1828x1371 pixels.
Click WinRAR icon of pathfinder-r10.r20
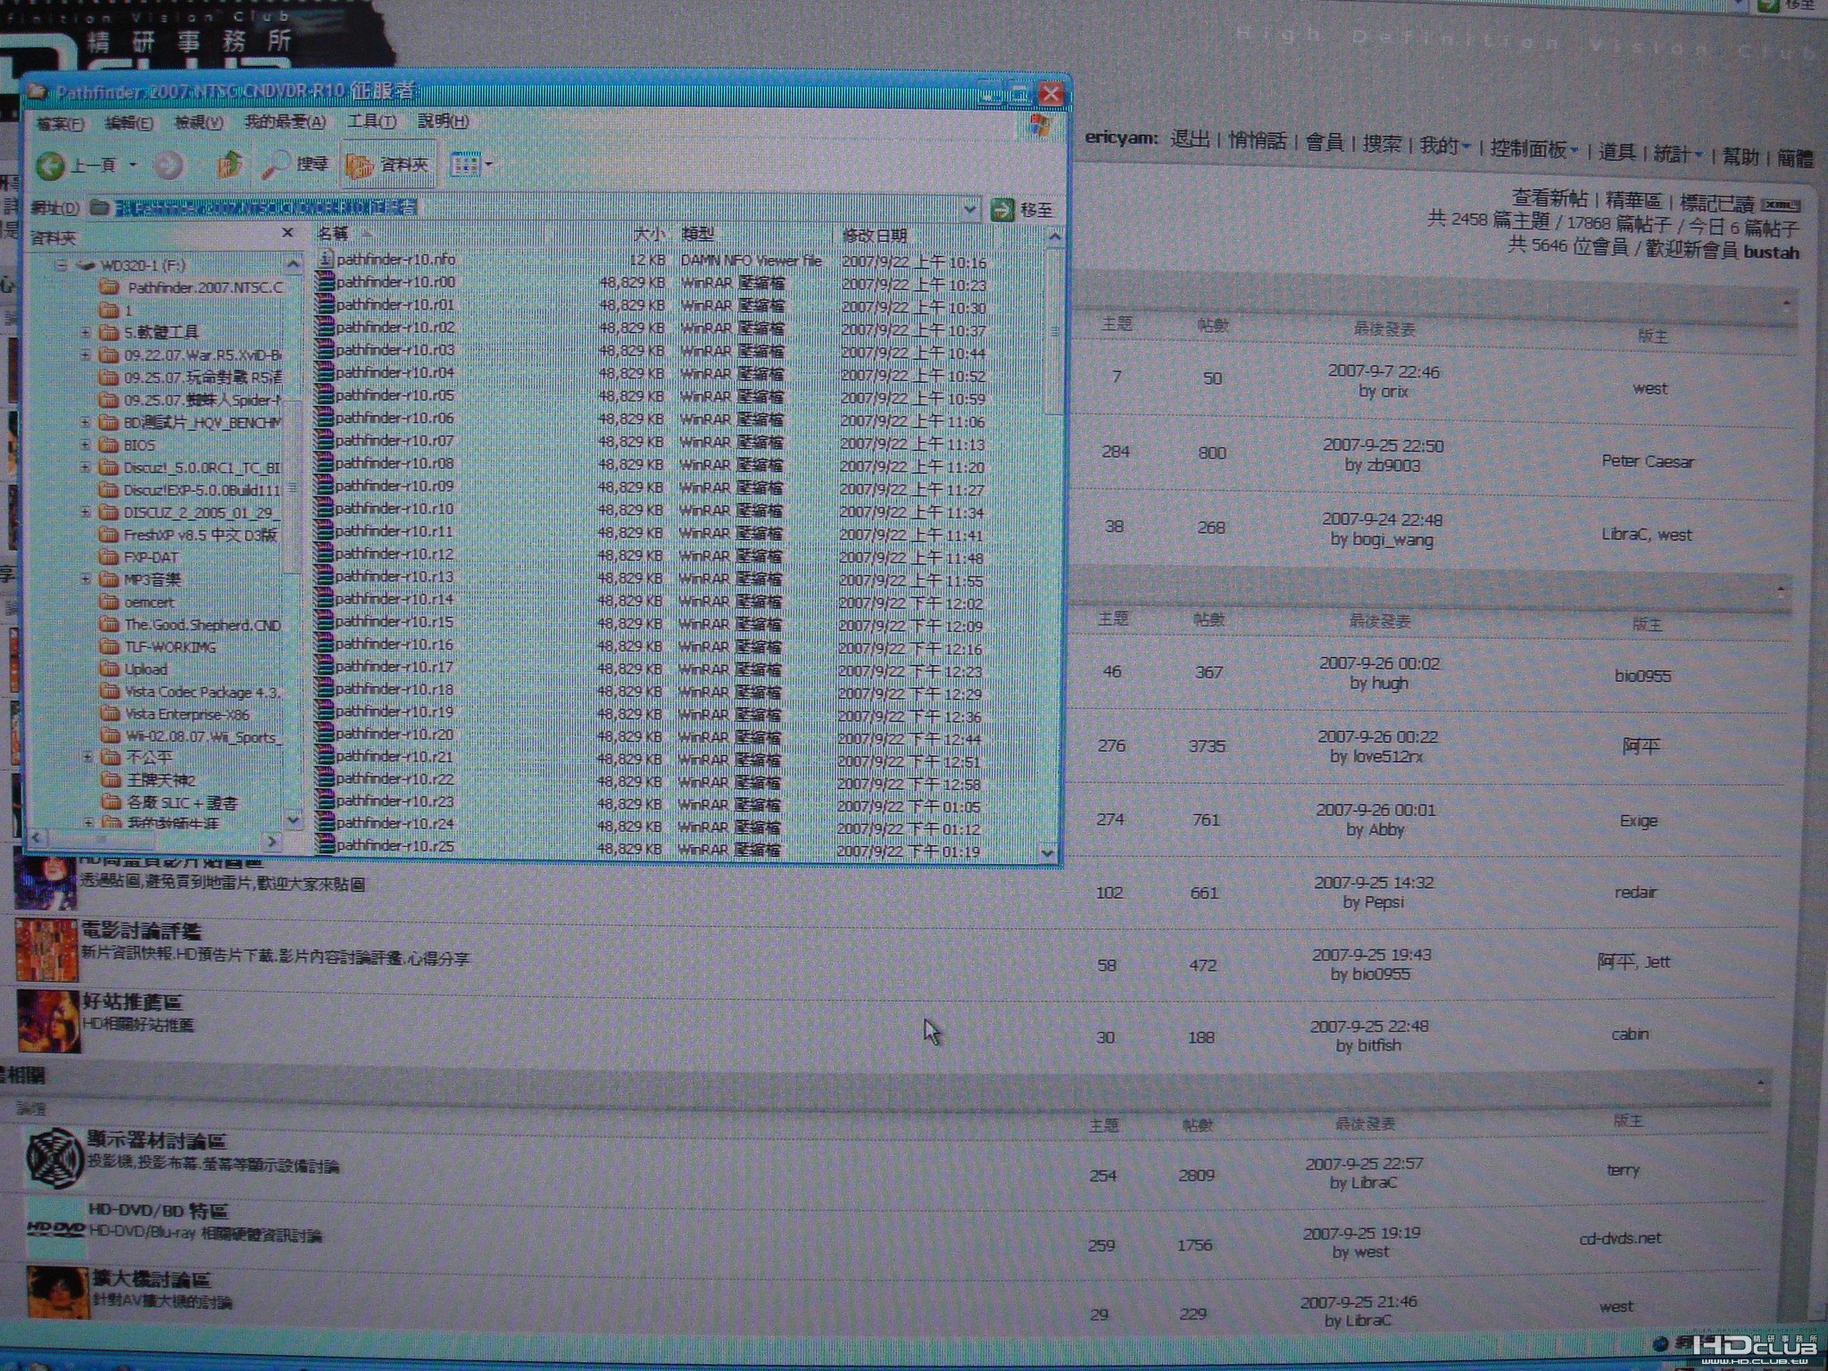pyautogui.click(x=325, y=734)
